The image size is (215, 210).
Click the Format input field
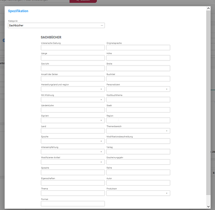point(73,204)
